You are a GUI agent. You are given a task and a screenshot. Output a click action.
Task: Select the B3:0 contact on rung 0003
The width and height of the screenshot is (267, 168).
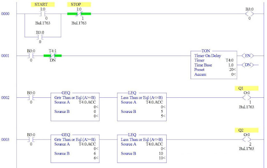pos(31,140)
